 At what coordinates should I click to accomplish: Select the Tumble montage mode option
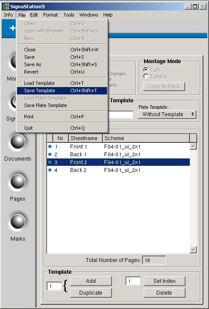146,76
